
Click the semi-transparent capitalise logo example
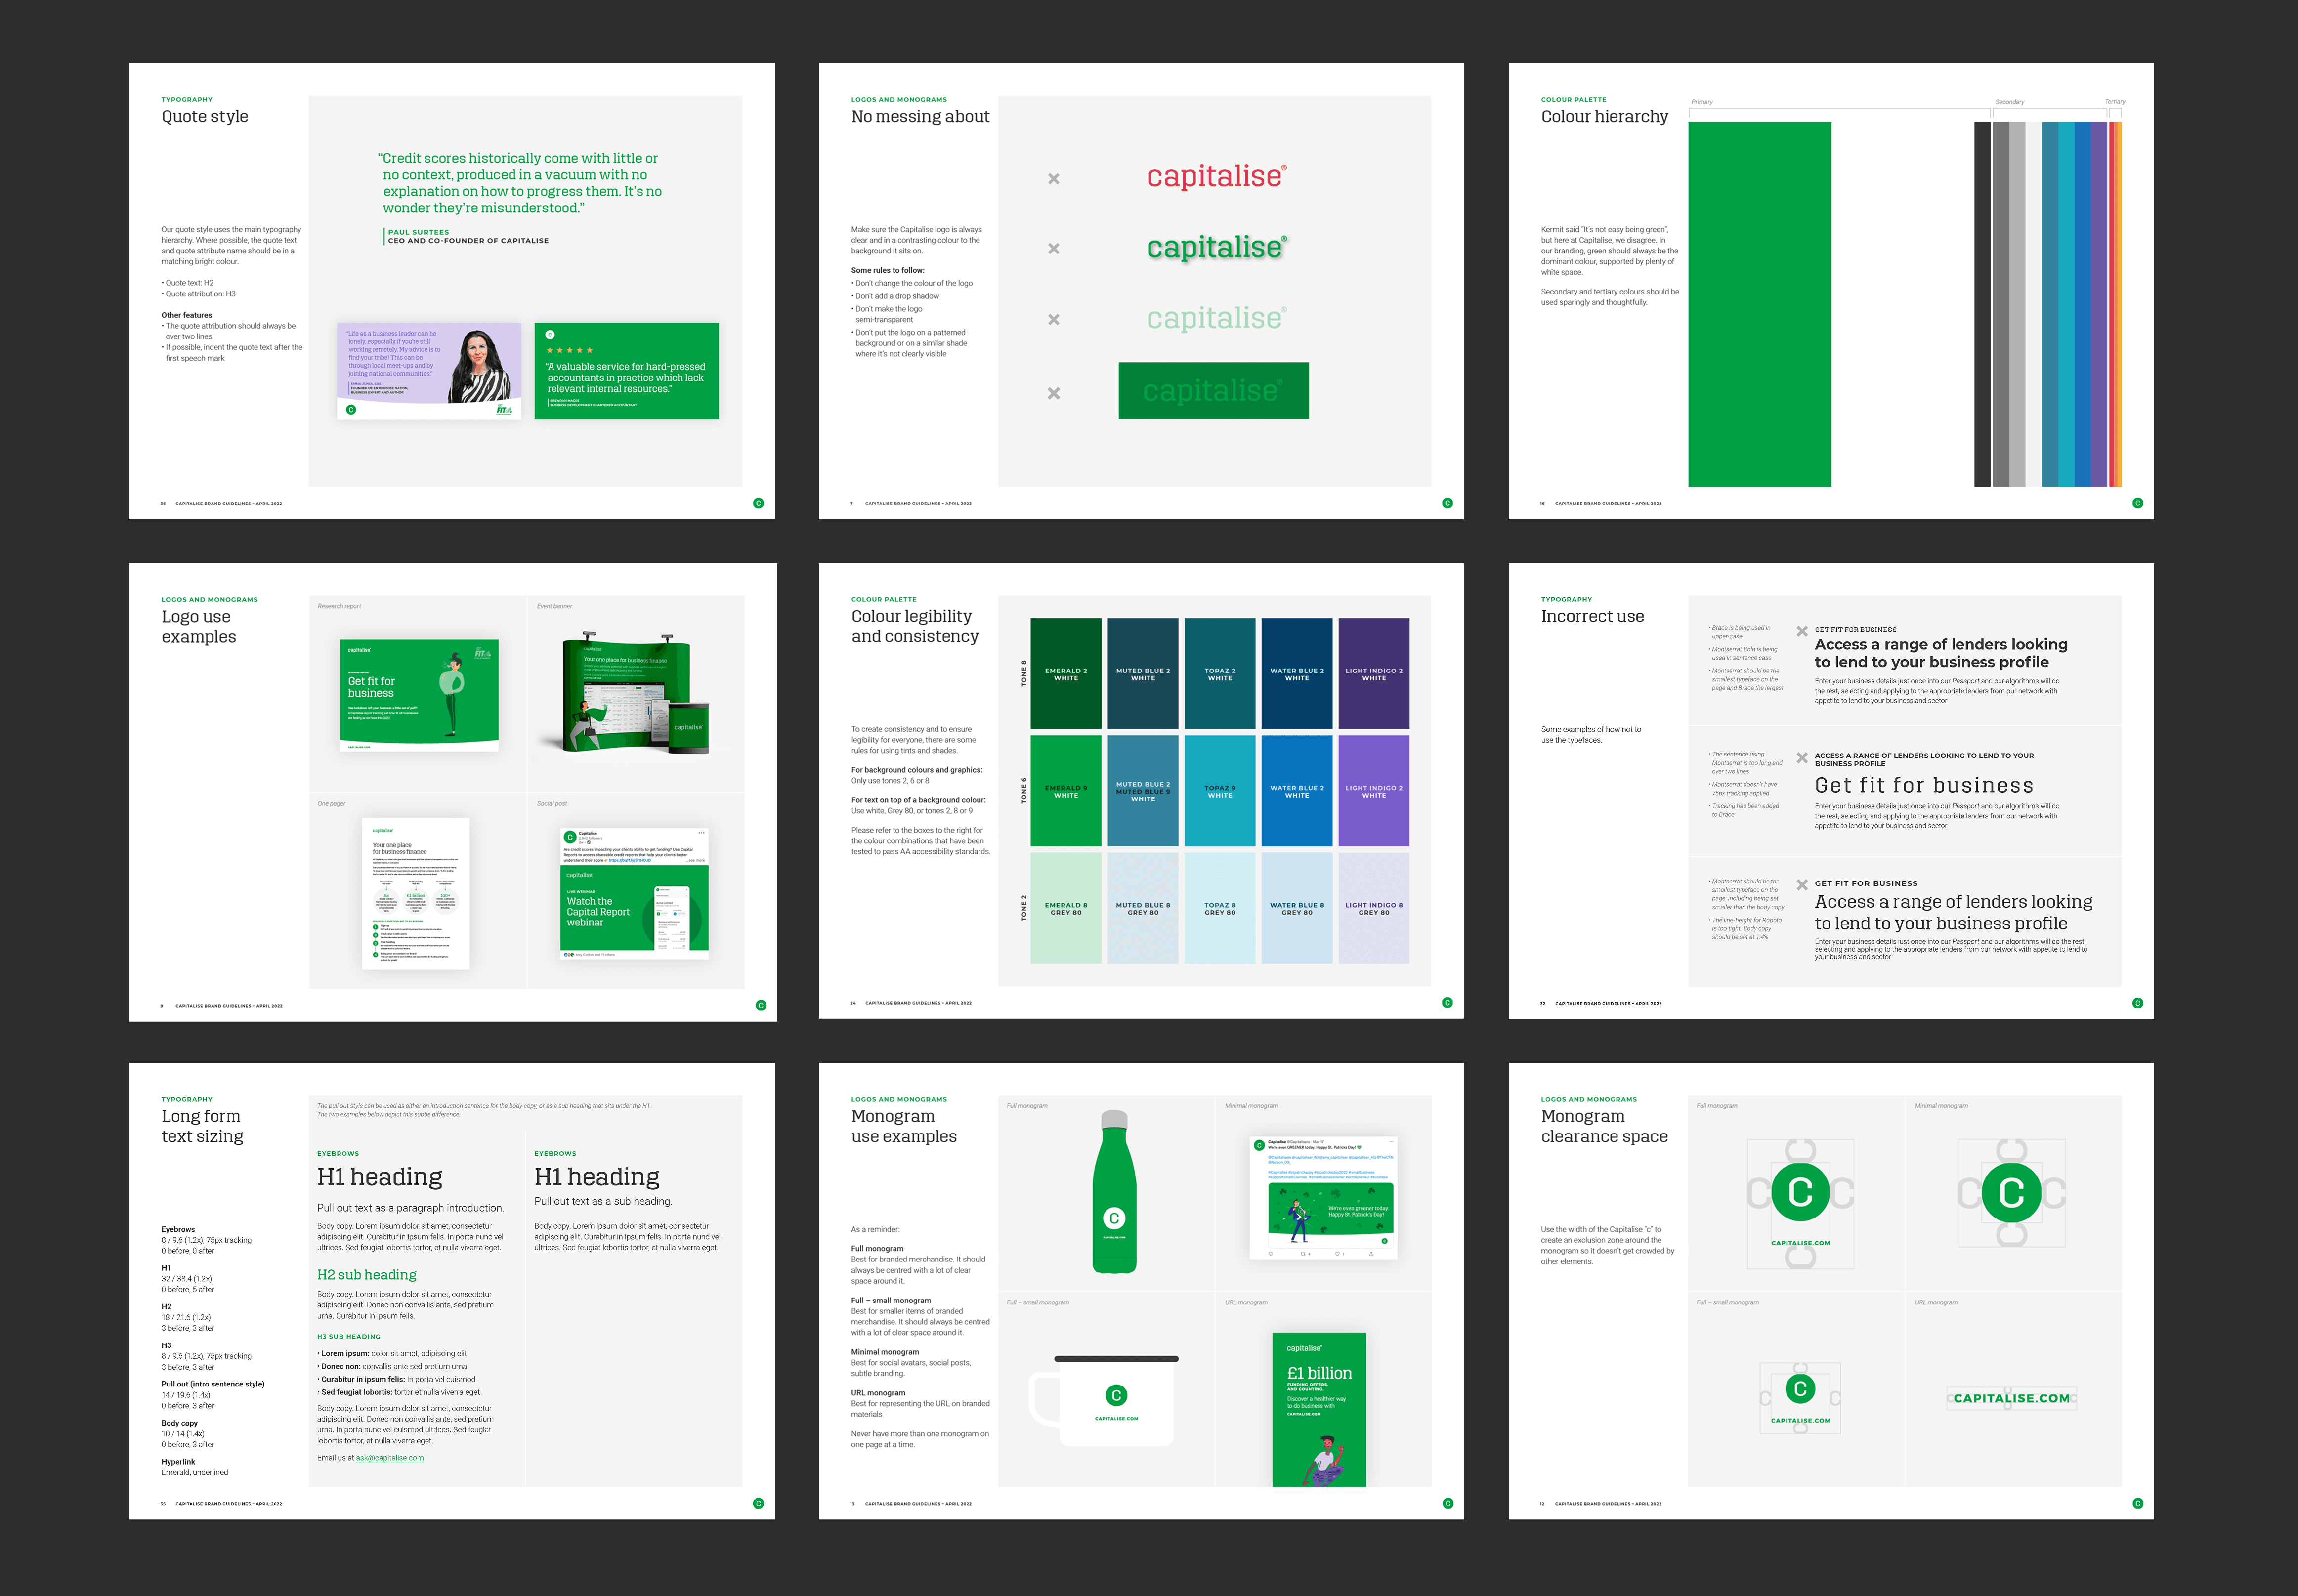click(x=1216, y=319)
